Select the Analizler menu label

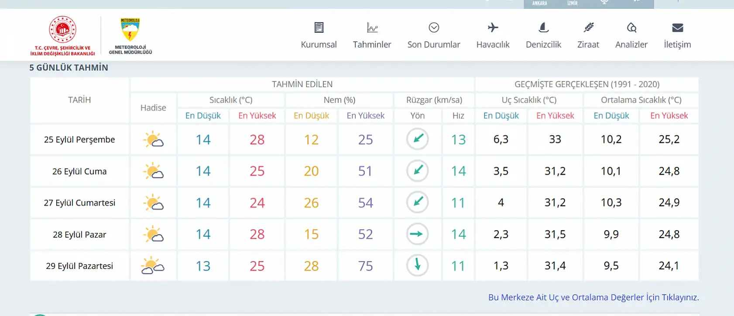(631, 44)
